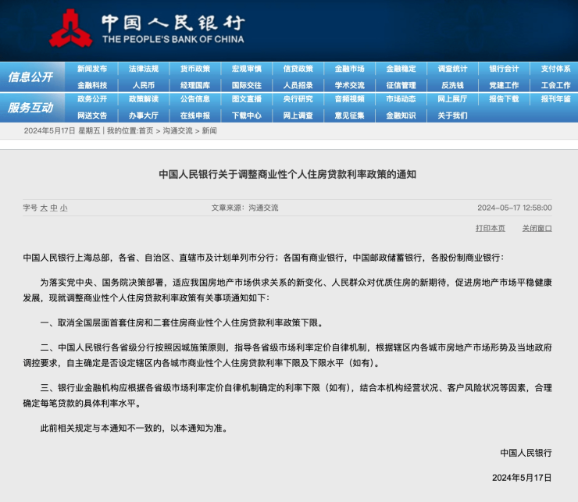Click the 服务互动 section header
The image size is (578, 502).
click(x=30, y=108)
